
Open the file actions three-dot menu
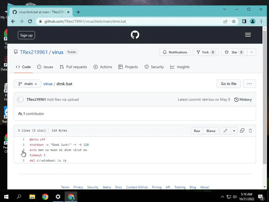tap(250, 84)
